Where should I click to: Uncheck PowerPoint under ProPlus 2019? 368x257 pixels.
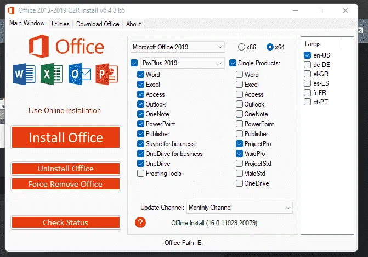140,124
